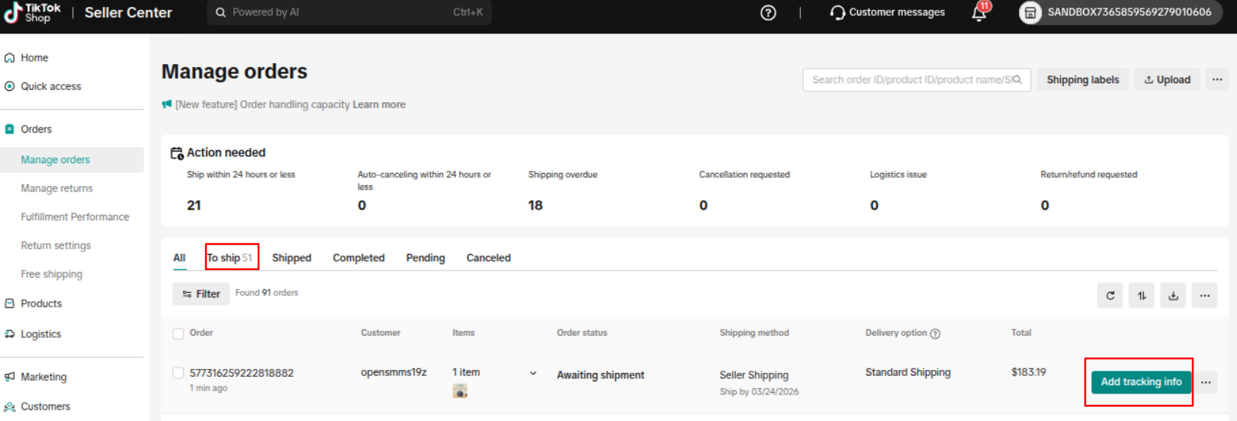The height and width of the screenshot is (421, 1237).
Task: Open the Filter options
Action: click(x=201, y=294)
